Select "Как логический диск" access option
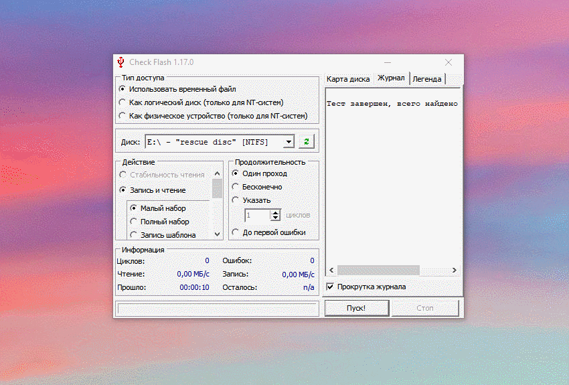The width and height of the screenshot is (569, 385). pyautogui.click(x=122, y=102)
